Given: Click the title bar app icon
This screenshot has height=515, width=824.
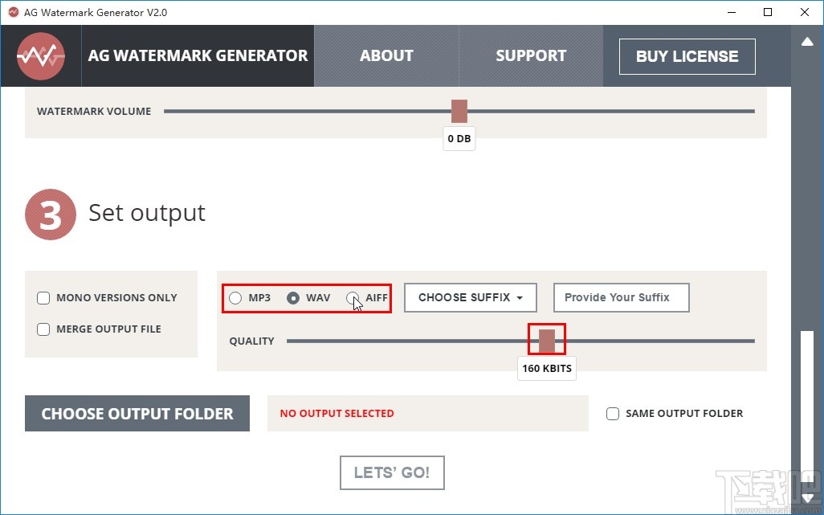Looking at the screenshot, I should [x=13, y=12].
